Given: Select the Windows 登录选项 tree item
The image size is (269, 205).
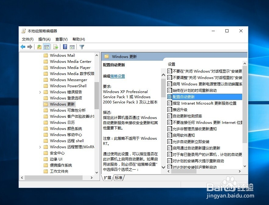Looking at the screenshot, I should click(66, 98).
